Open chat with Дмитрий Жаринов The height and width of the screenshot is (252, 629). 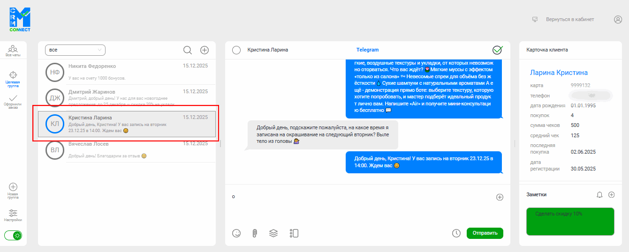click(127, 97)
